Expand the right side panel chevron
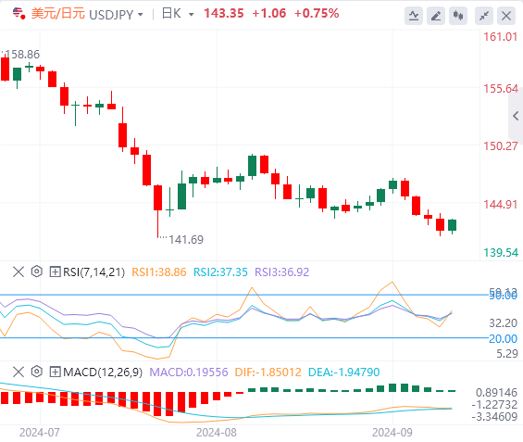The image size is (523, 442). click(516, 116)
